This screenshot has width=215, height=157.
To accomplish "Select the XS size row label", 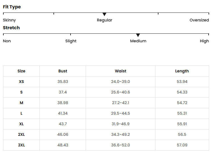I will [x=21, y=82].
